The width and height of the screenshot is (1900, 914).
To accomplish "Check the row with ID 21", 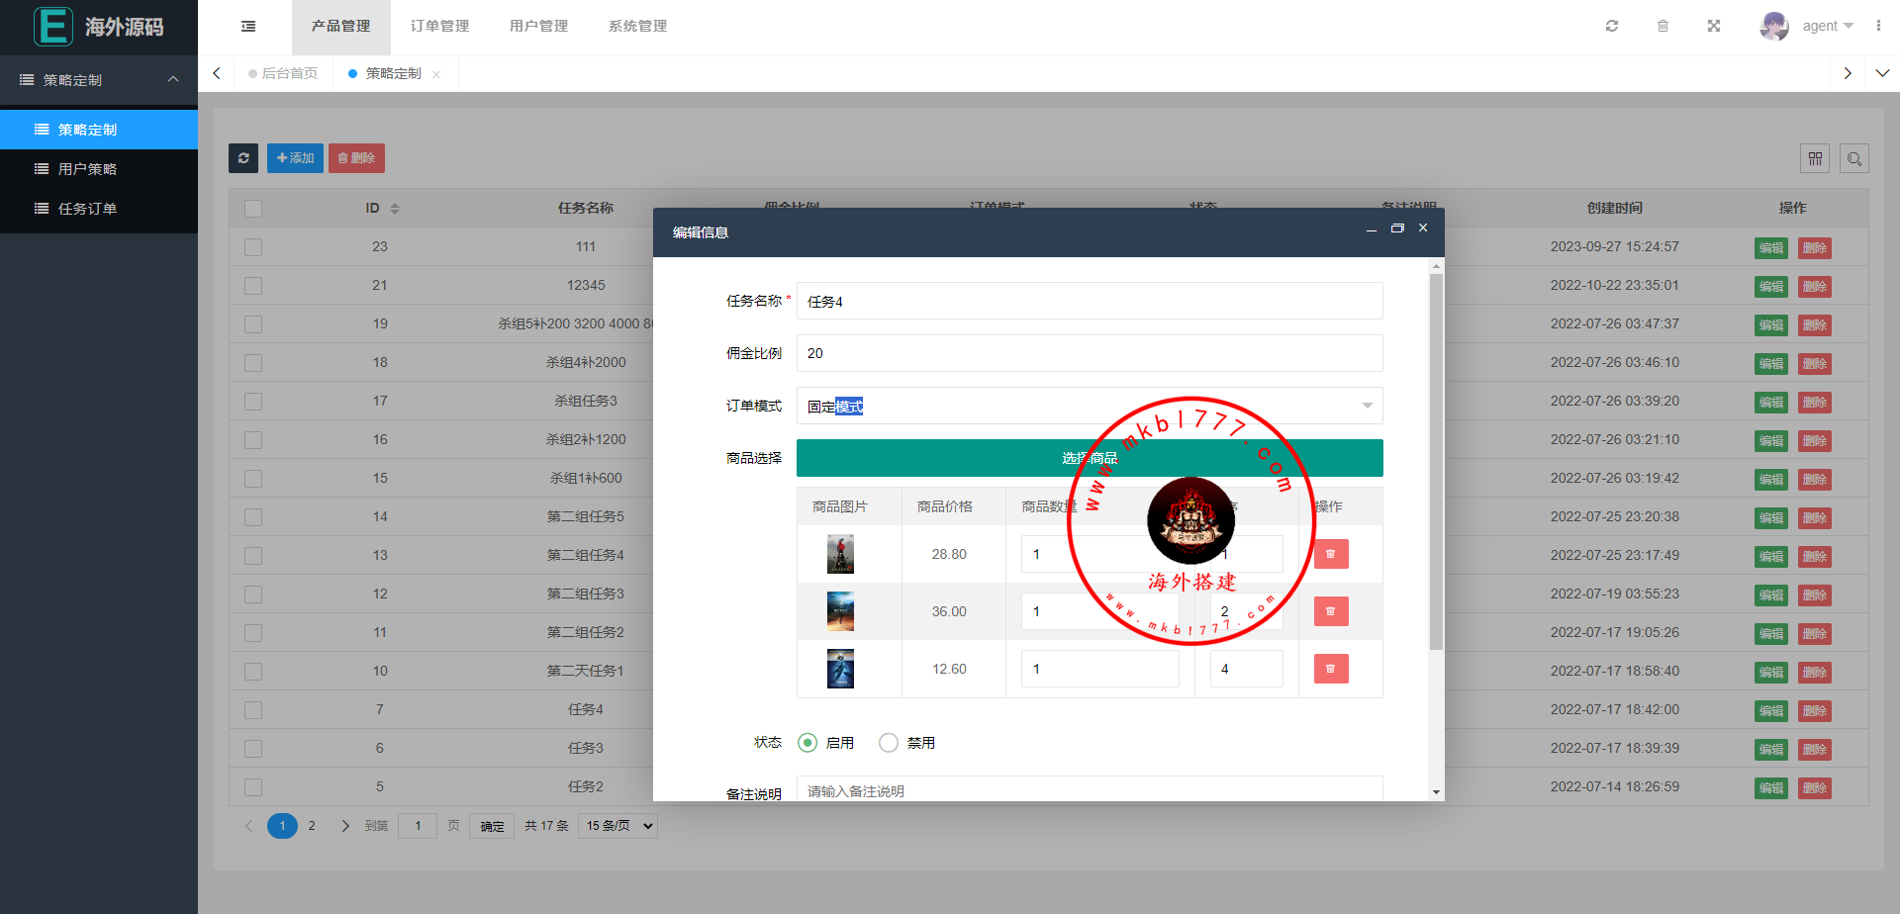I will click(253, 286).
